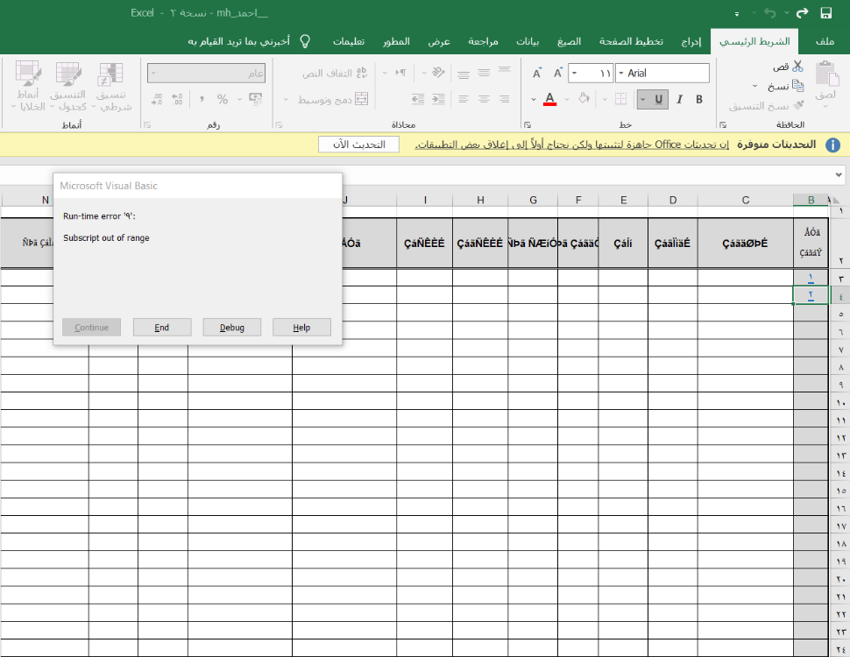Click the Paste (لصق) clipboard icon

click(825, 74)
